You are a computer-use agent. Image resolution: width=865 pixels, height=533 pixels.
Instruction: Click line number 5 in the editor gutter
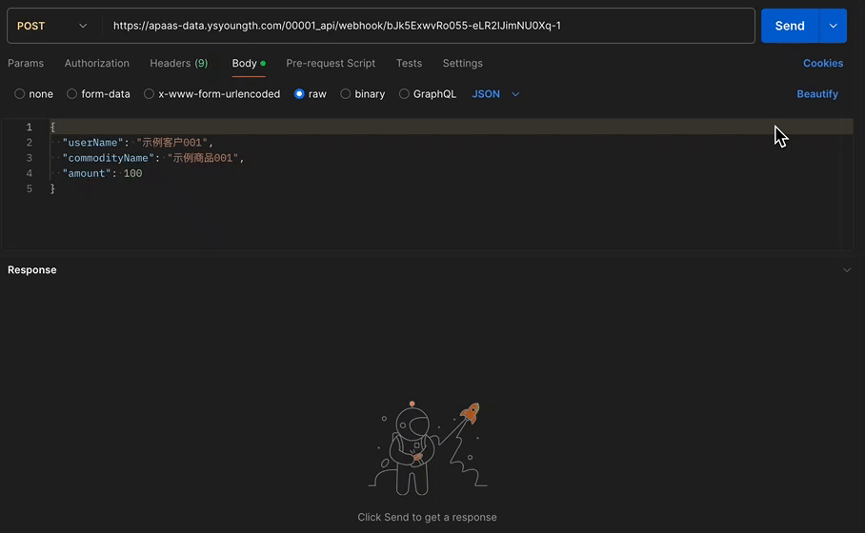point(30,189)
